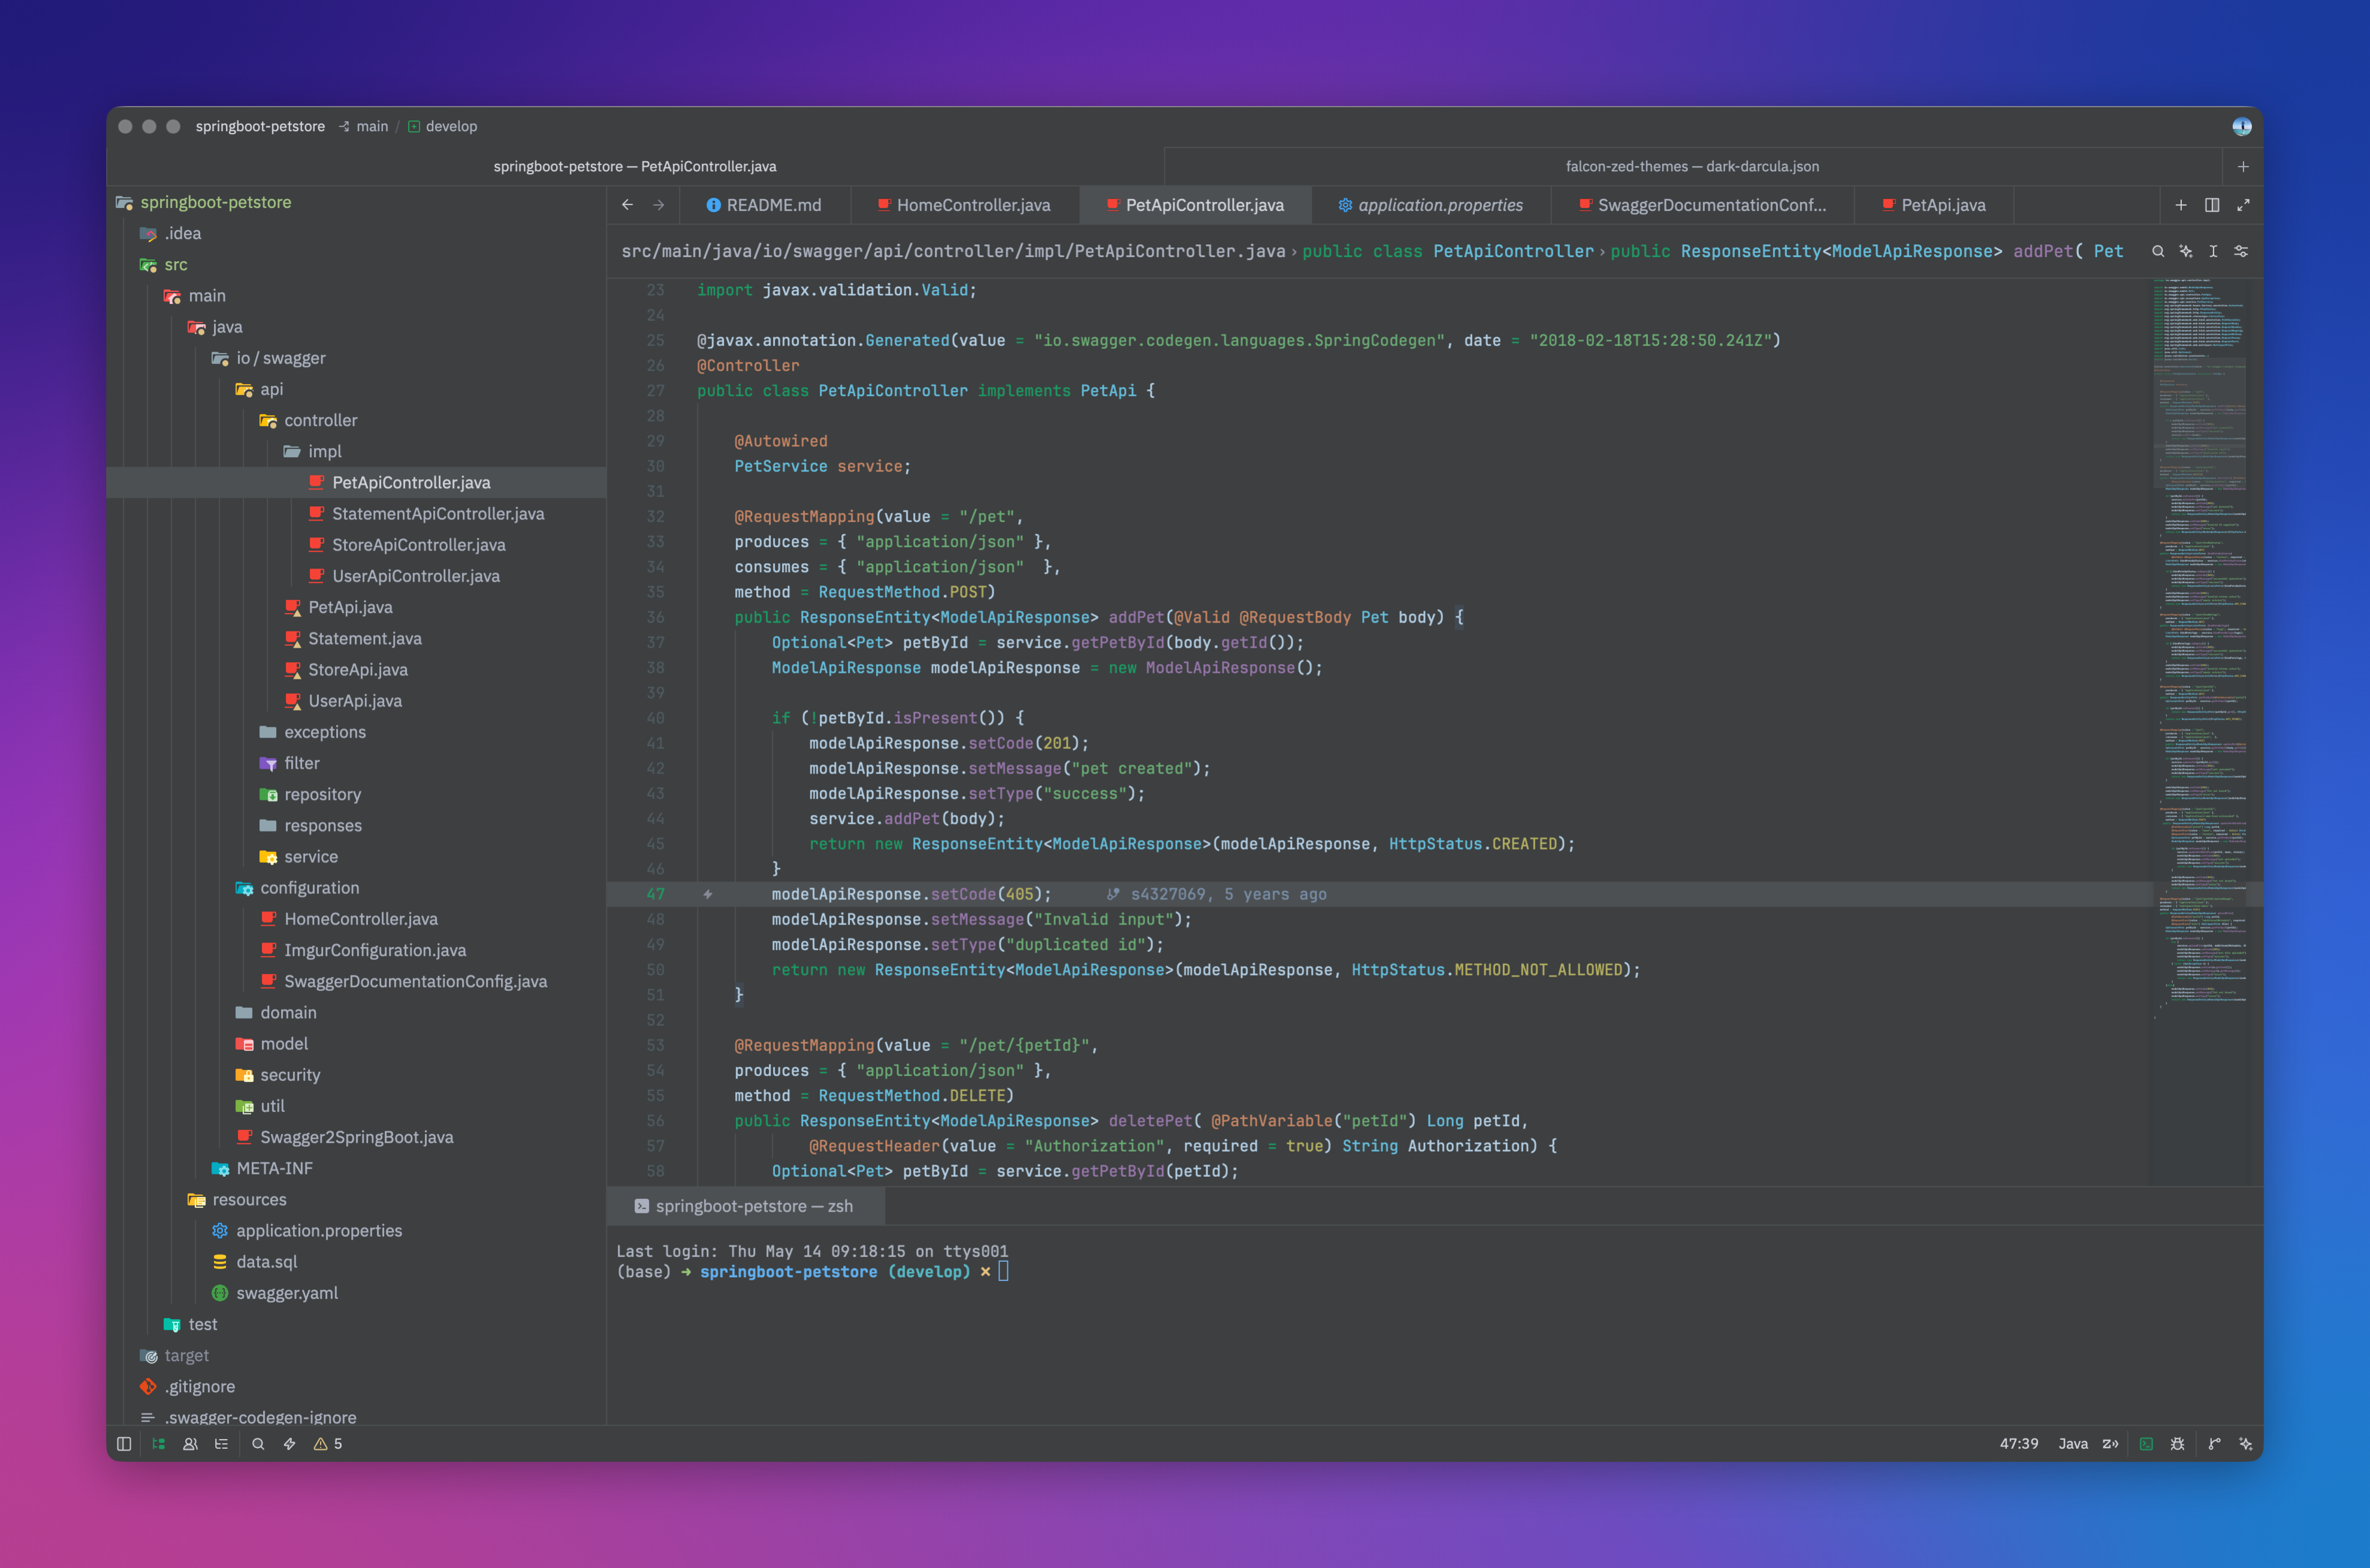Click the cursor position 47:39
2370x1568 pixels.
(x=2018, y=1443)
